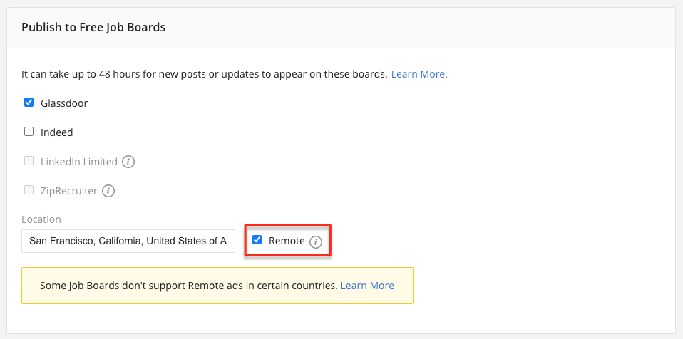Click the Location field label
This screenshot has width=683, height=339.
tap(41, 219)
